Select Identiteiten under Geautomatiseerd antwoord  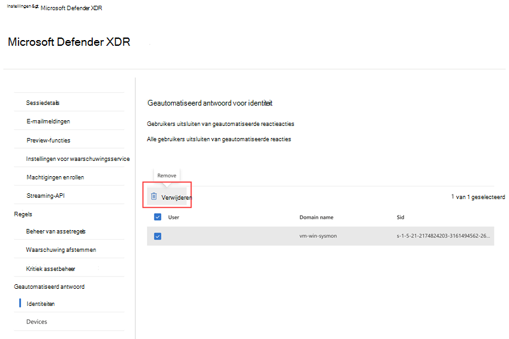coord(41,304)
